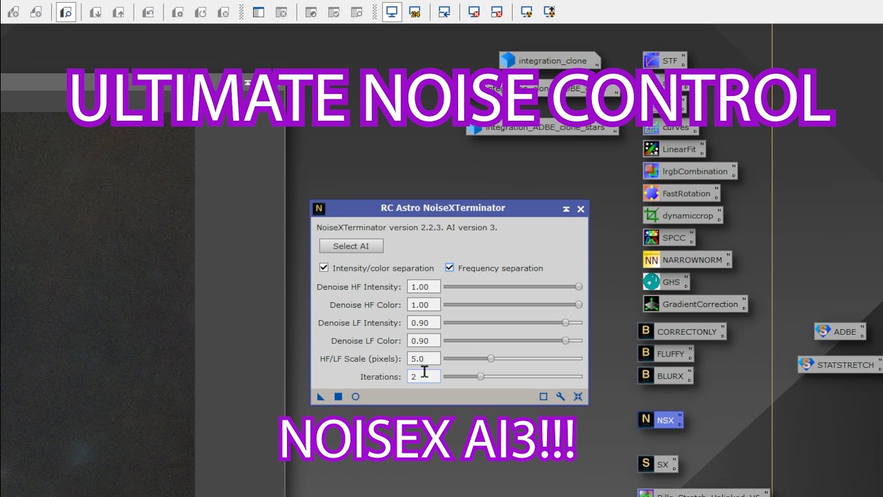Select the SPCC process icon

pos(668,237)
